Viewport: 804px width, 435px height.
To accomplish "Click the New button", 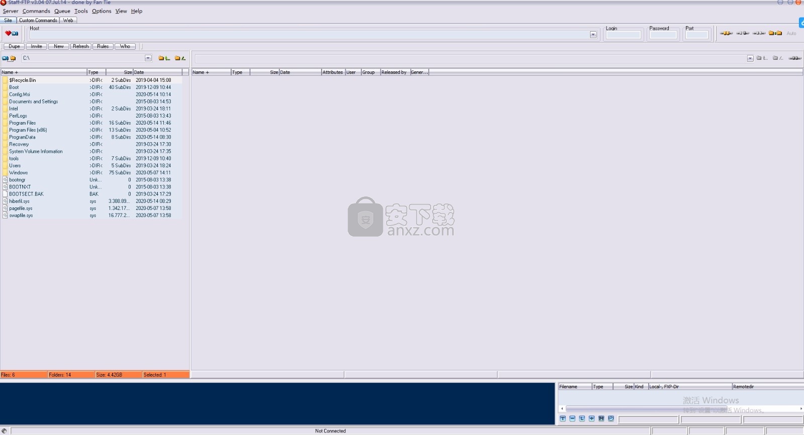I will (59, 46).
